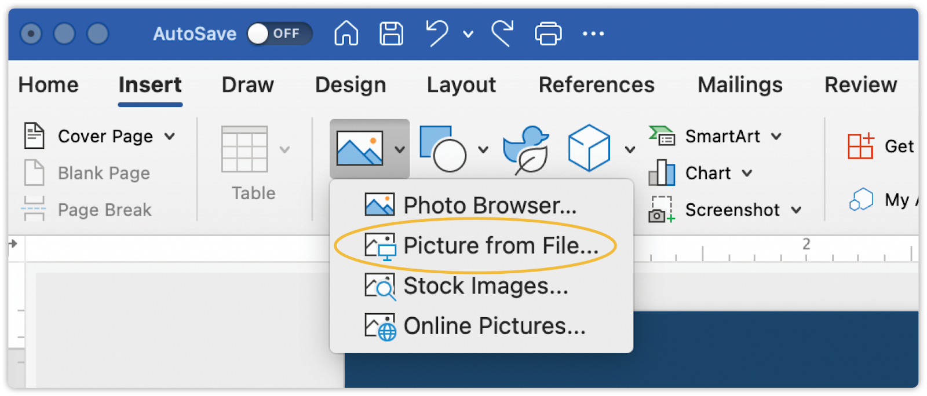This screenshot has height=396, width=927.
Task: Choose Picture from File menu item
Action: tap(481, 245)
